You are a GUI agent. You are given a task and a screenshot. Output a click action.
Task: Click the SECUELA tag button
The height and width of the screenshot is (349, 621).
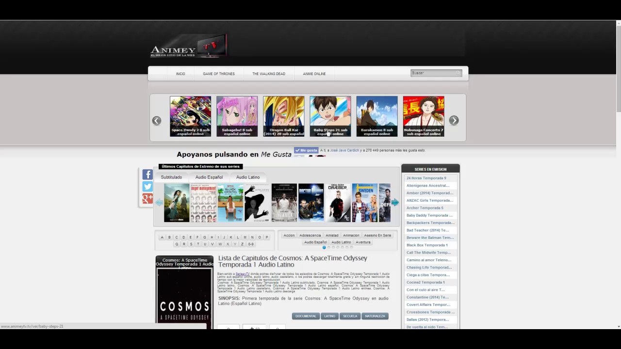350,316
